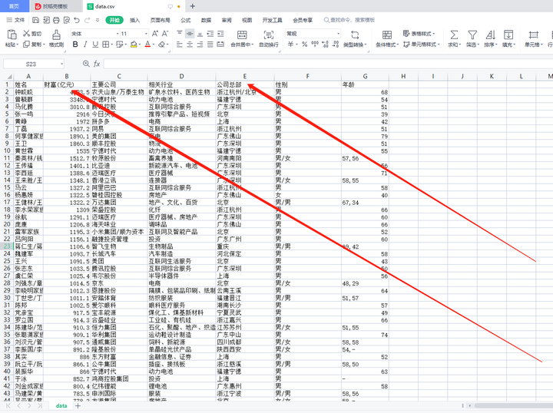Switch to the 找稻壳模板 document tab
This screenshot has height=413, width=553.
click(55, 6)
